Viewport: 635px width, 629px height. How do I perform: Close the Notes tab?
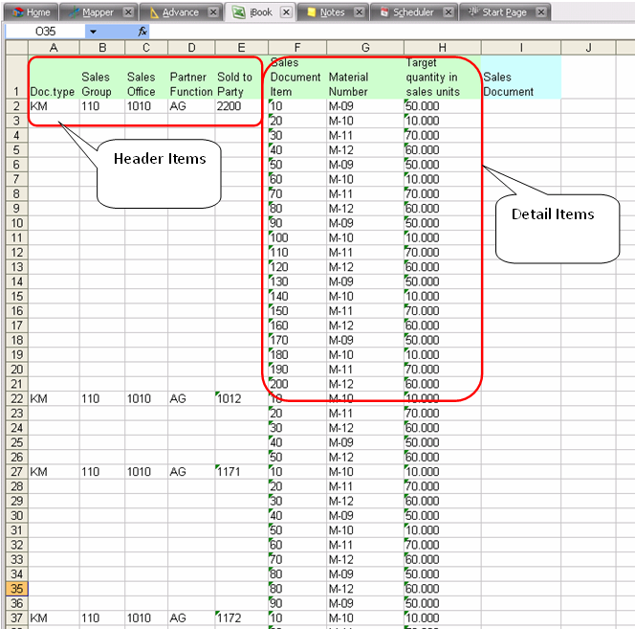(359, 12)
